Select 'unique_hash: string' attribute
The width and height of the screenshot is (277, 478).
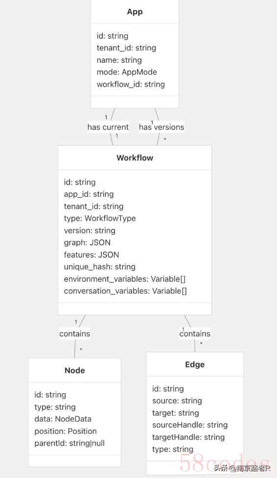[100, 267]
